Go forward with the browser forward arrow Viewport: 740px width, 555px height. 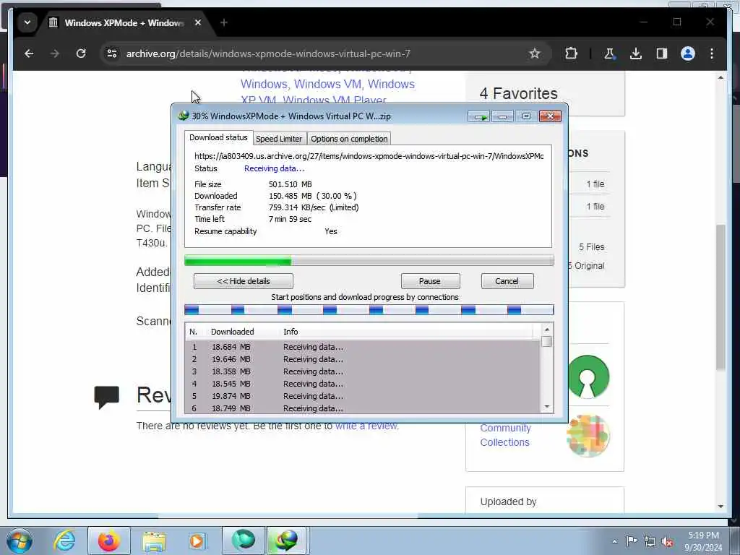pyautogui.click(x=55, y=53)
